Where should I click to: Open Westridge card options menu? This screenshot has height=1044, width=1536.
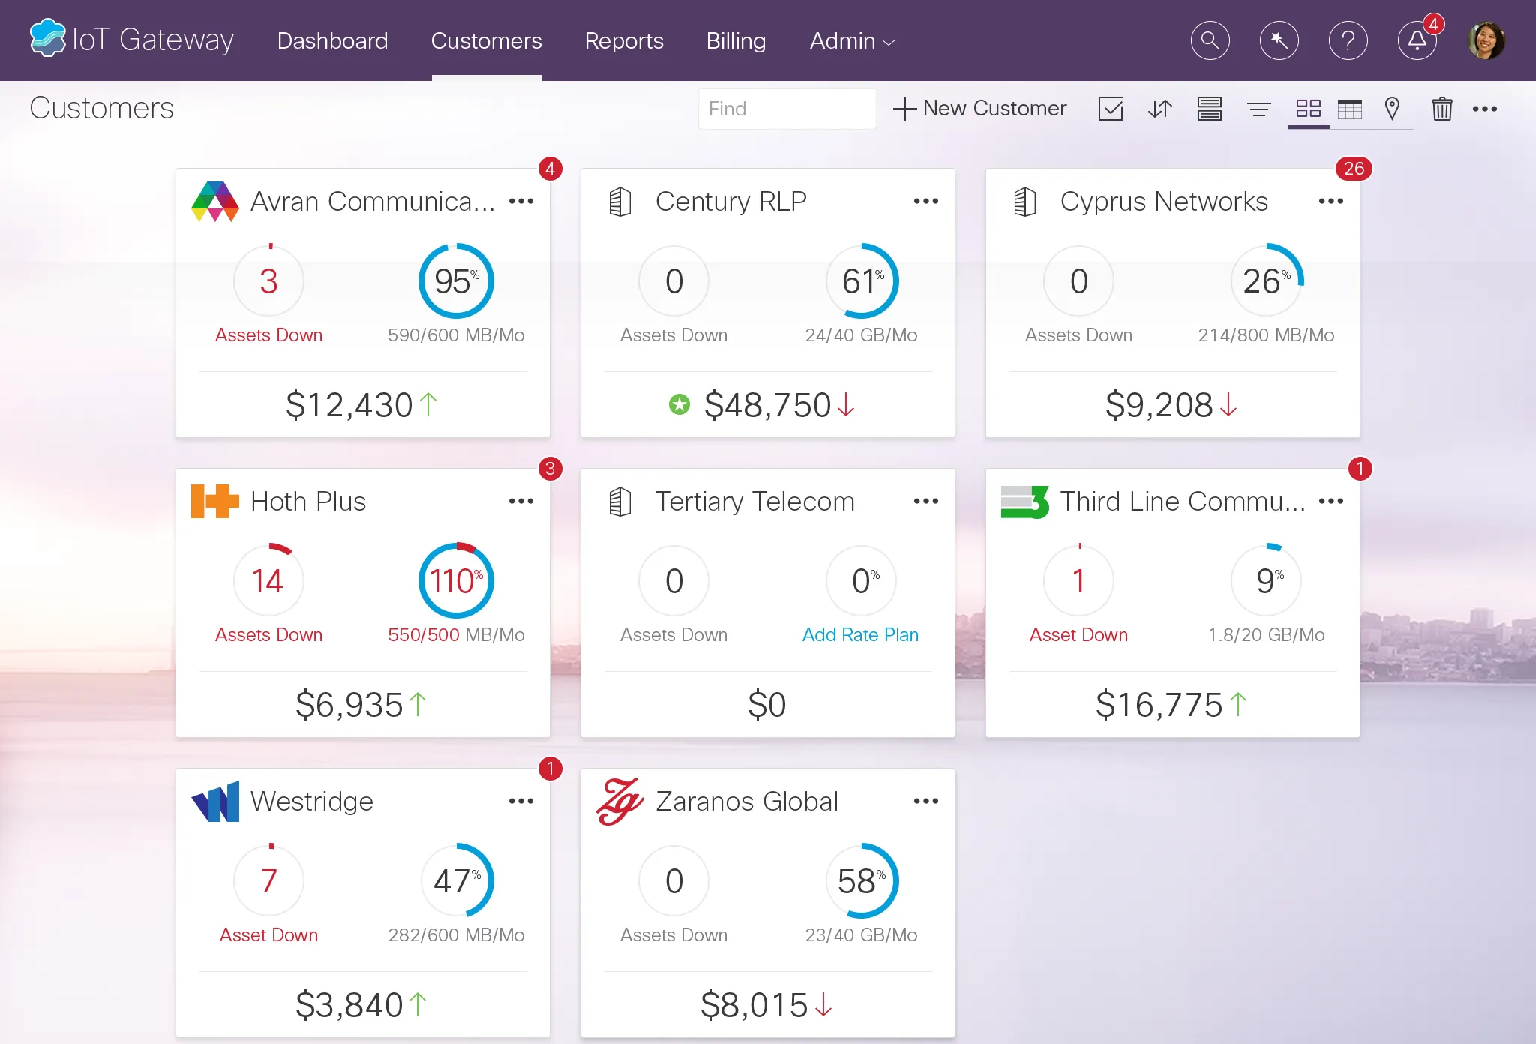pyautogui.click(x=521, y=801)
